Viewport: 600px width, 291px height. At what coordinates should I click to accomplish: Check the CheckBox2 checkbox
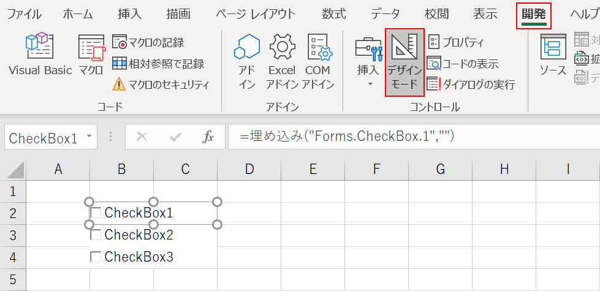(x=96, y=235)
